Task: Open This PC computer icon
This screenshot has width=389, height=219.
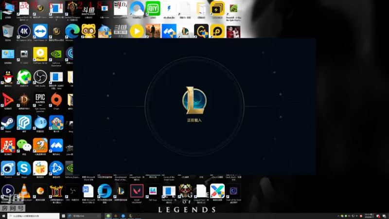Action: [x=8, y=10]
